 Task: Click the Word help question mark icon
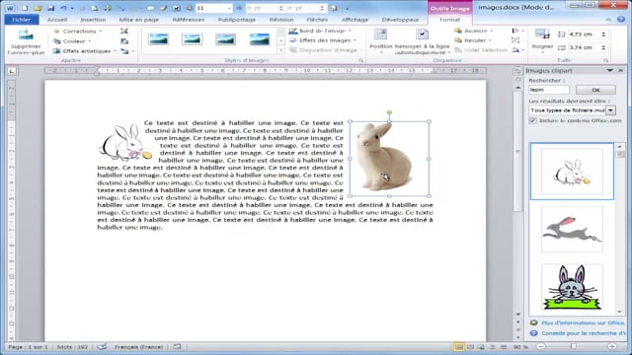621,20
